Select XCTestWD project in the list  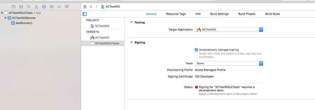tap(103, 26)
